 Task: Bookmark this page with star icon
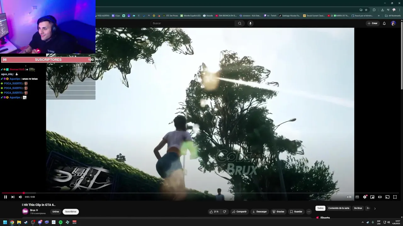[x=366, y=10]
